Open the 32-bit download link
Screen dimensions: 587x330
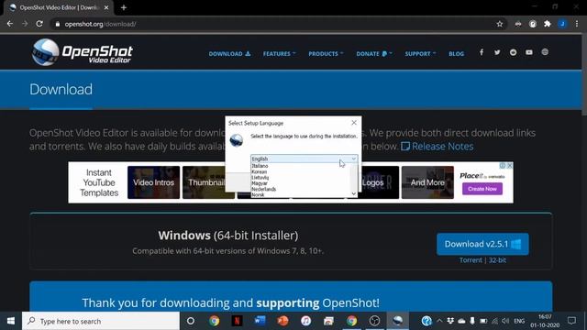[497, 260]
